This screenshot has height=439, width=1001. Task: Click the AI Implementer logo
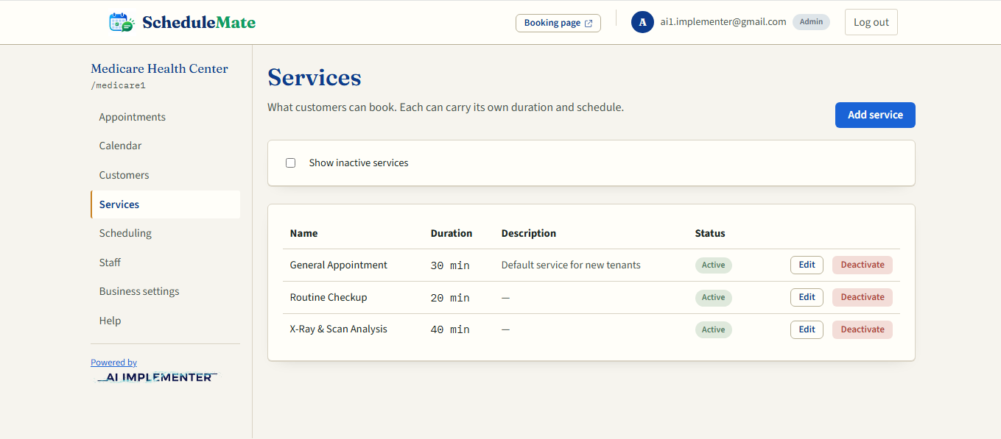(x=158, y=377)
